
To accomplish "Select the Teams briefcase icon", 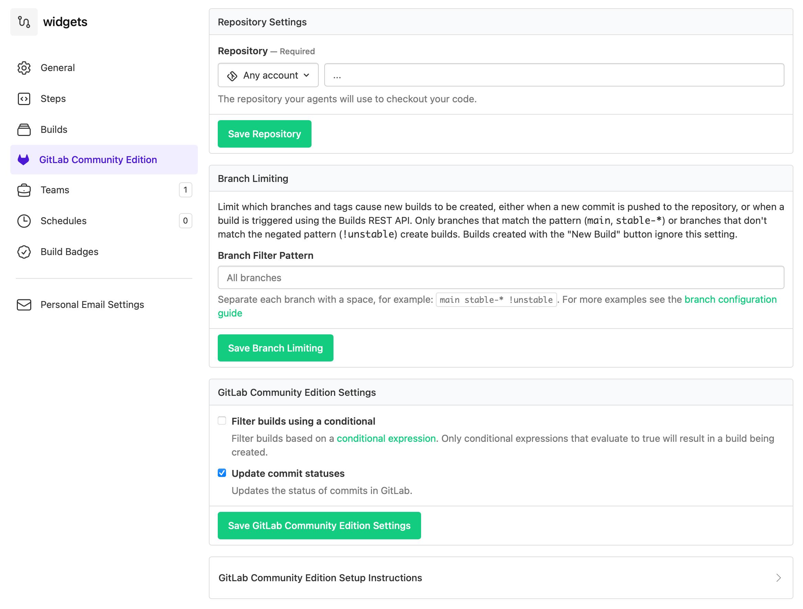I will coord(24,190).
